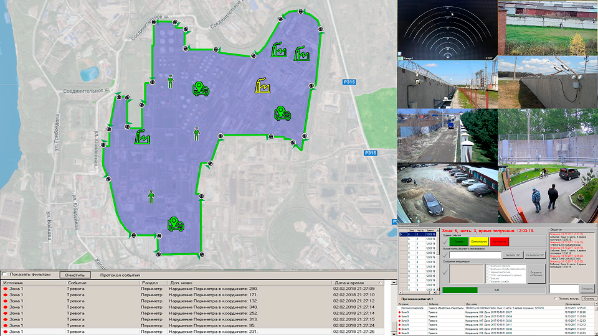Check the Главный диспетчер recipient
This screenshot has height=336, width=598.
[x=487, y=272]
